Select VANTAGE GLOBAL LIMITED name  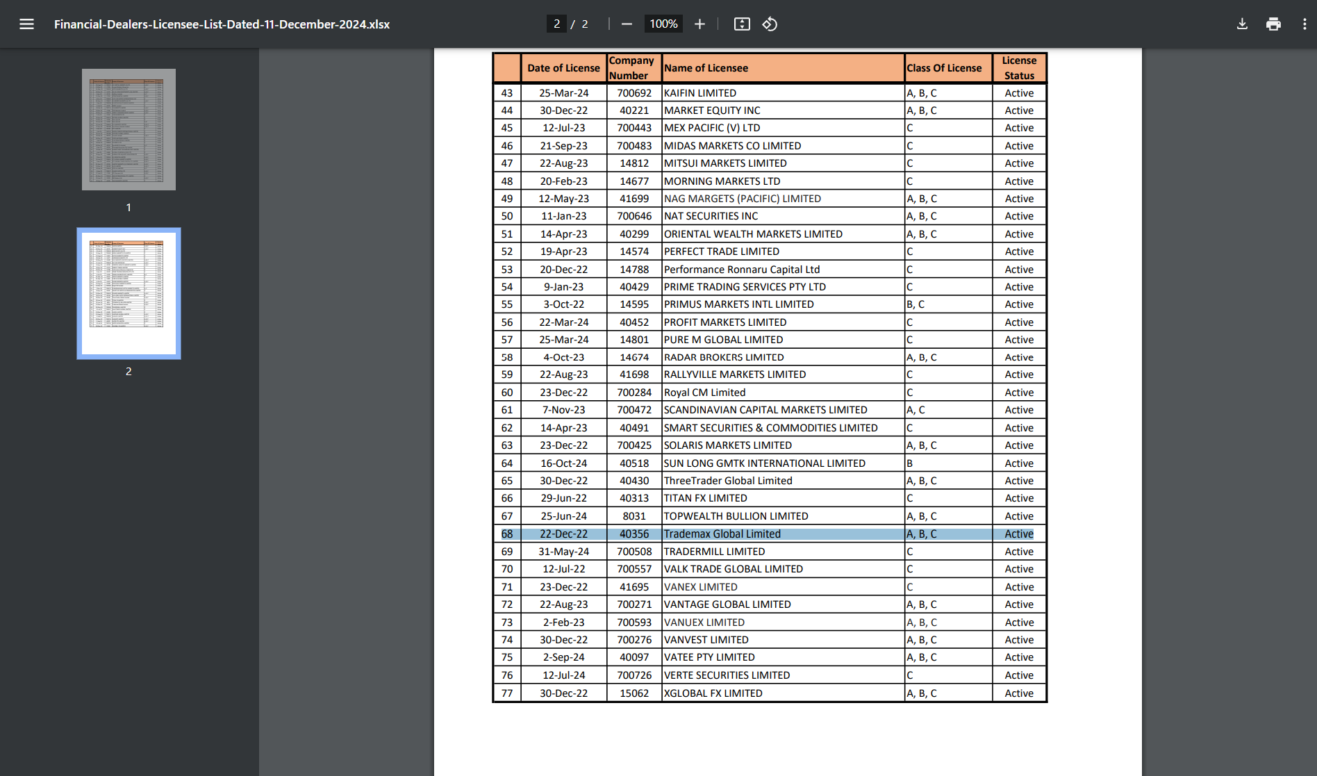(727, 604)
